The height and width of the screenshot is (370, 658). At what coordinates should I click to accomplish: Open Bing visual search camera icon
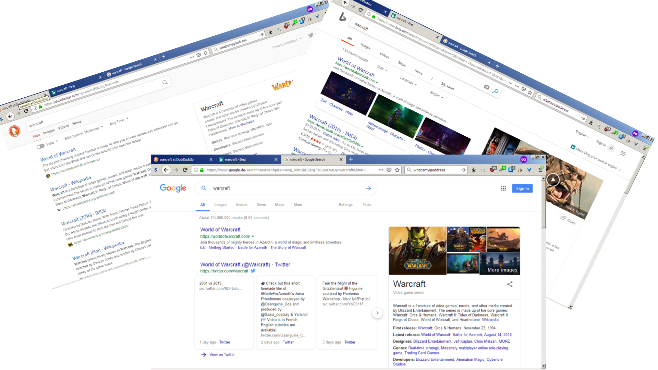[x=486, y=87]
